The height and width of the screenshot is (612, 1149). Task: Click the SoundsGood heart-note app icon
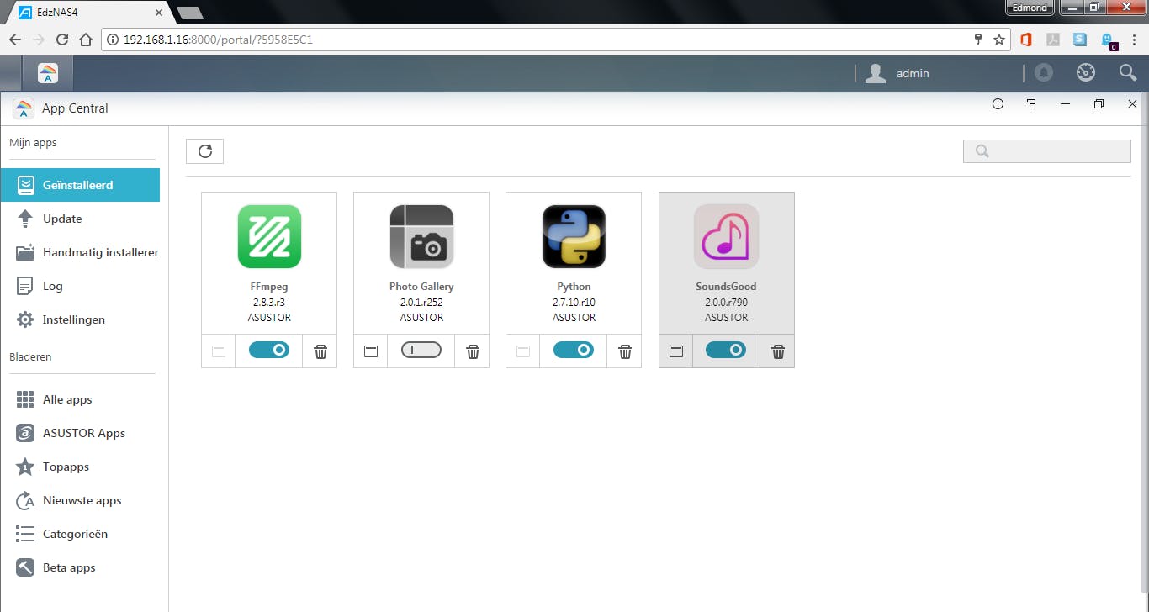point(726,236)
